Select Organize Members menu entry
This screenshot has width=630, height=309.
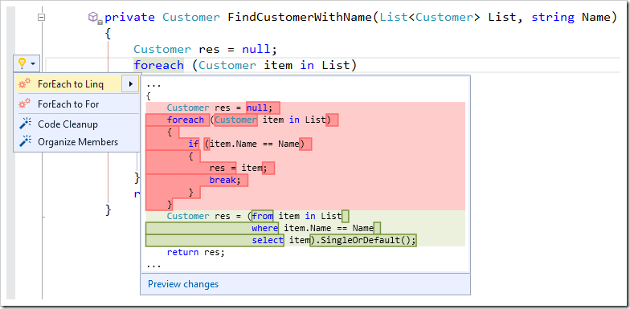tap(77, 141)
